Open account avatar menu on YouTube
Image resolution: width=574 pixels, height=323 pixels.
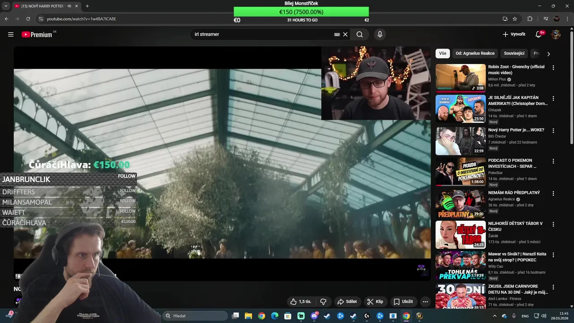(x=556, y=34)
